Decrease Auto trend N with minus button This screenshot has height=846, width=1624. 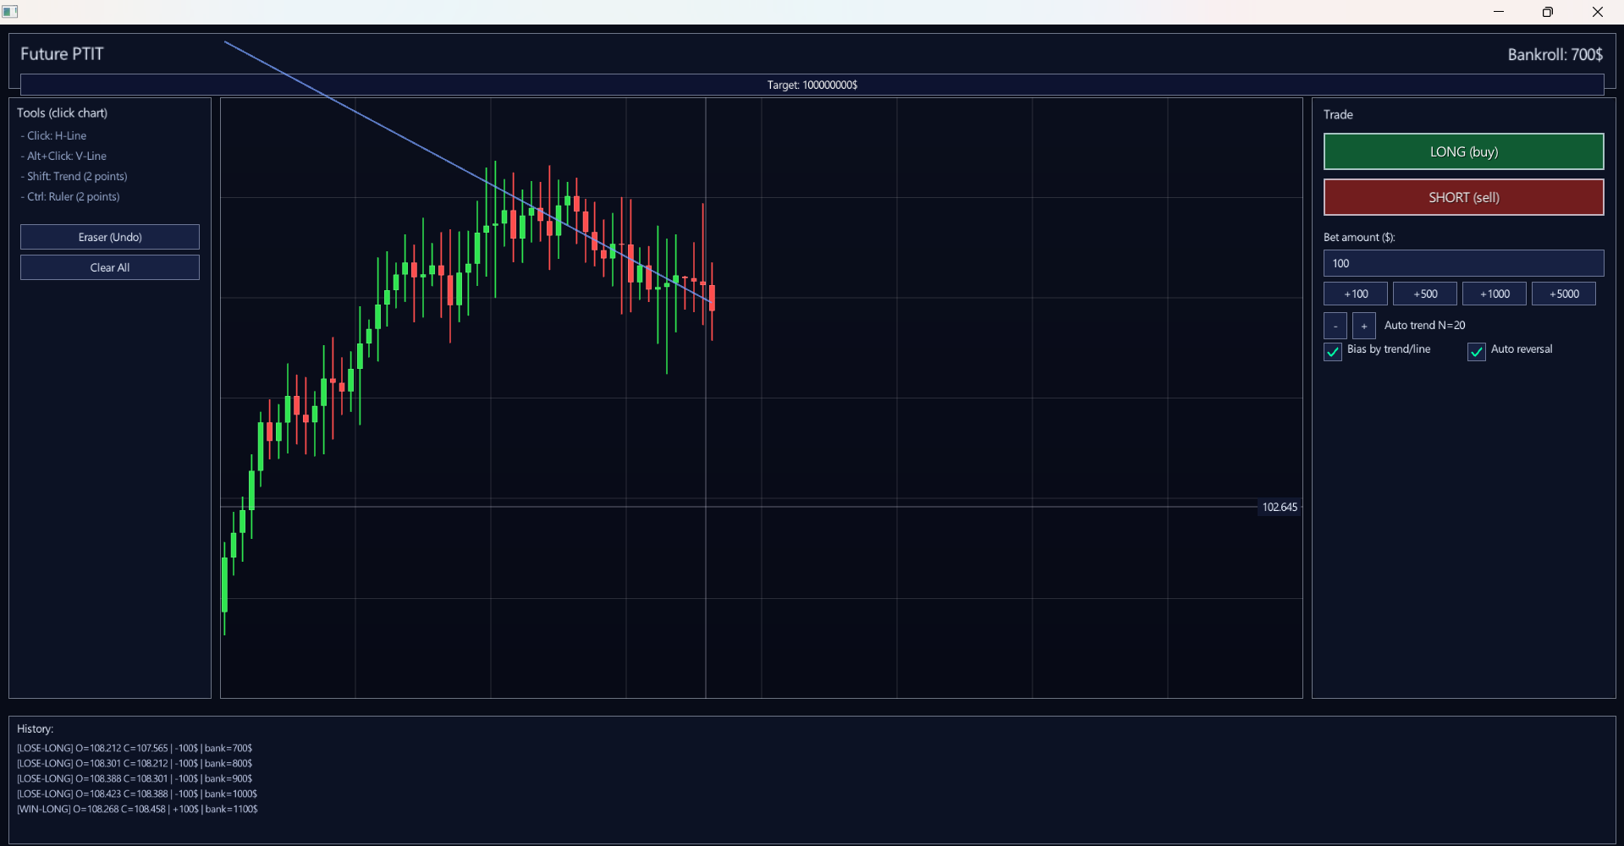pyautogui.click(x=1335, y=326)
